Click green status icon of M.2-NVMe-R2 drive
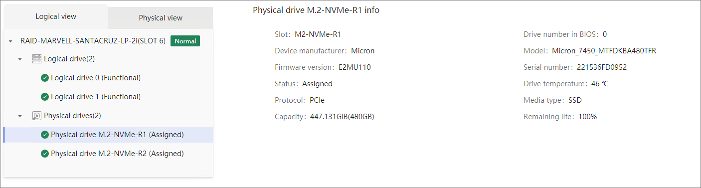This screenshot has height=188, width=701. coord(45,154)
